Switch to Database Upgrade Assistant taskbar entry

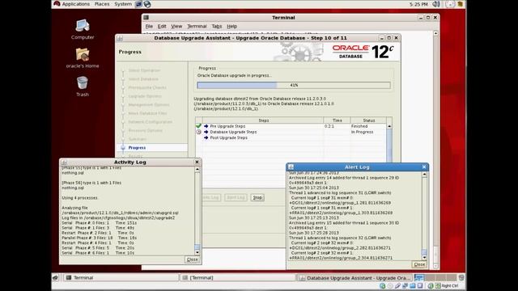[355, 278]
